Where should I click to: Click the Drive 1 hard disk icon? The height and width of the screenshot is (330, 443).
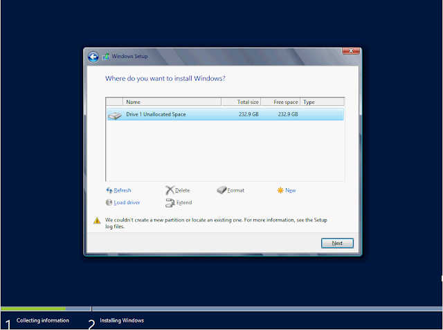point(114,115)
